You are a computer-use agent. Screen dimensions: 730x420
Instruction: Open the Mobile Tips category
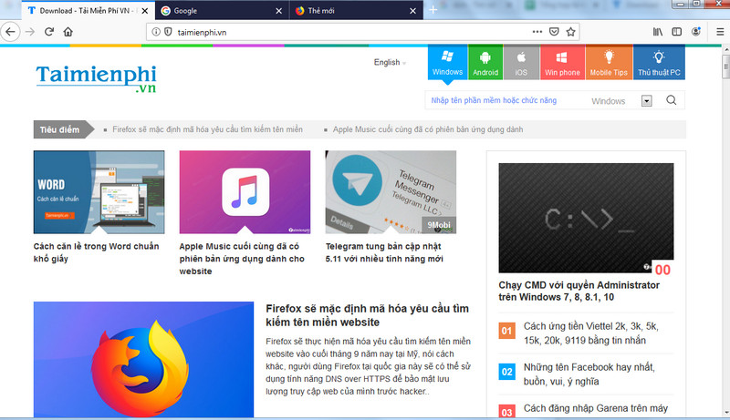(x=609, y=63)
